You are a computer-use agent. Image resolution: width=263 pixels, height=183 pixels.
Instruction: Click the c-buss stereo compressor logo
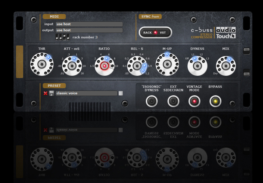pyautogui.click(x=202, y=33)
